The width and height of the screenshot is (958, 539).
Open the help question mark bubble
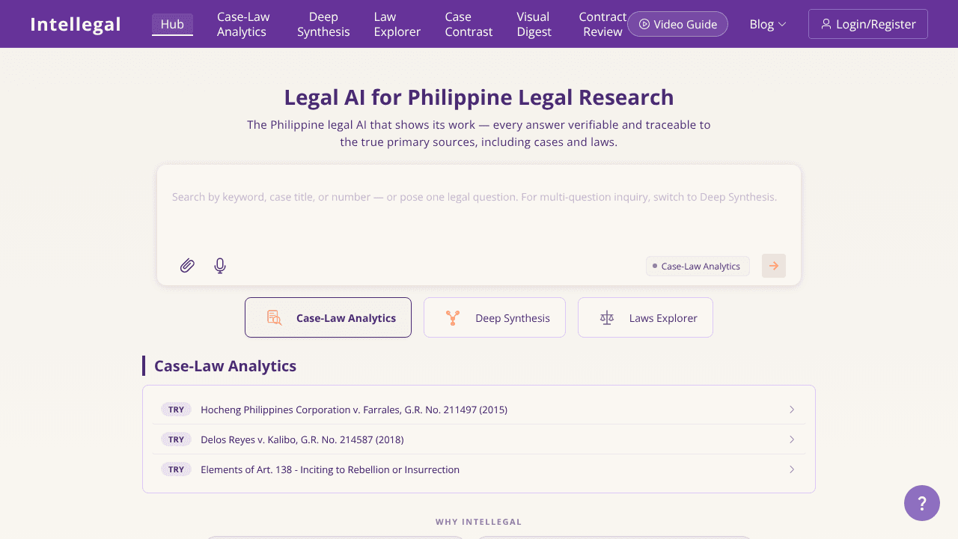point(922,503)
